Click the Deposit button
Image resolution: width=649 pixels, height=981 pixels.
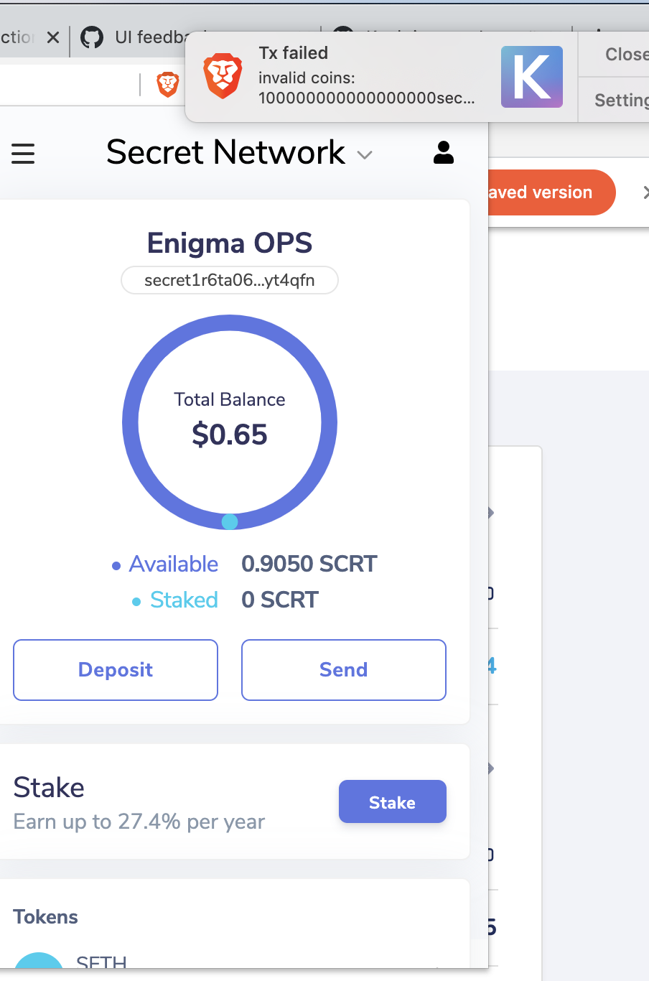[x=115, y=669]
